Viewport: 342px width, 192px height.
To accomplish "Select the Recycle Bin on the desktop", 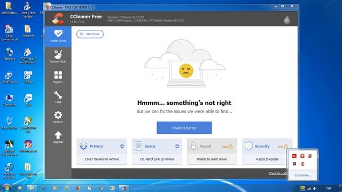I will (x=9, y=123).
